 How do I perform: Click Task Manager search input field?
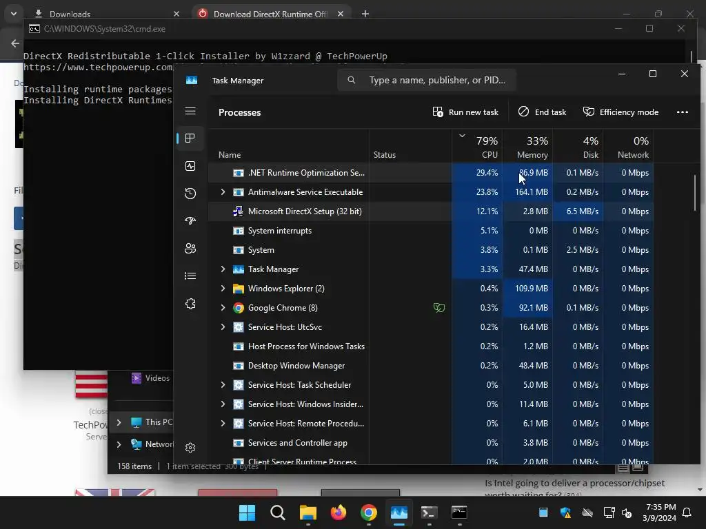coord(426,80)
